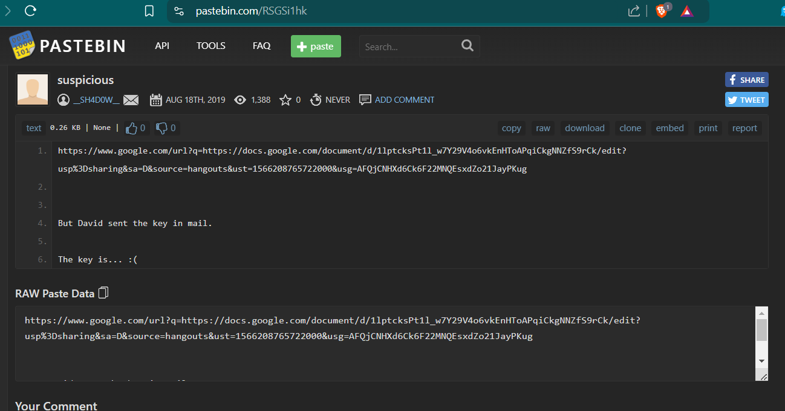785x411 pixels.
Task: Open the ADD COMMENT link
Action: [x=404, y=100]
